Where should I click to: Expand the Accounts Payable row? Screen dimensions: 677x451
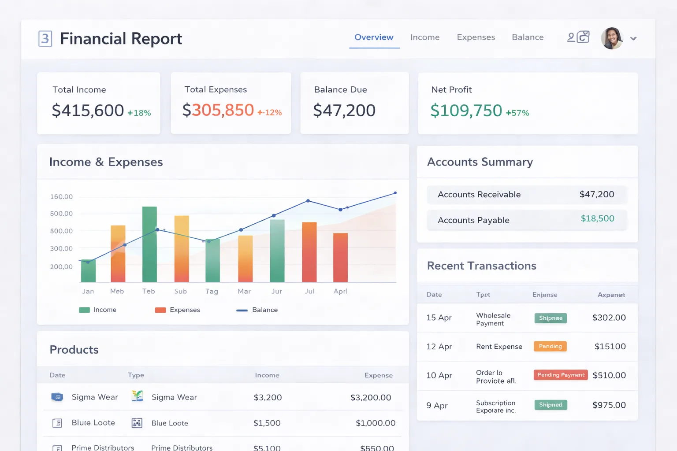[527, 220]
